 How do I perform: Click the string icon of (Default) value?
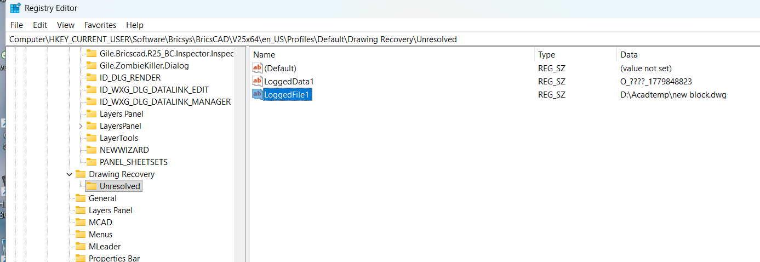click(258, 68)
